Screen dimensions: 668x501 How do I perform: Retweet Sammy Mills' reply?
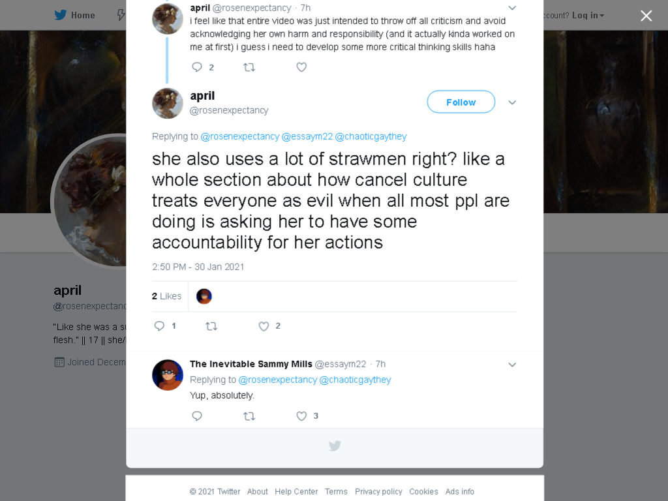click(x=249, y=416)
